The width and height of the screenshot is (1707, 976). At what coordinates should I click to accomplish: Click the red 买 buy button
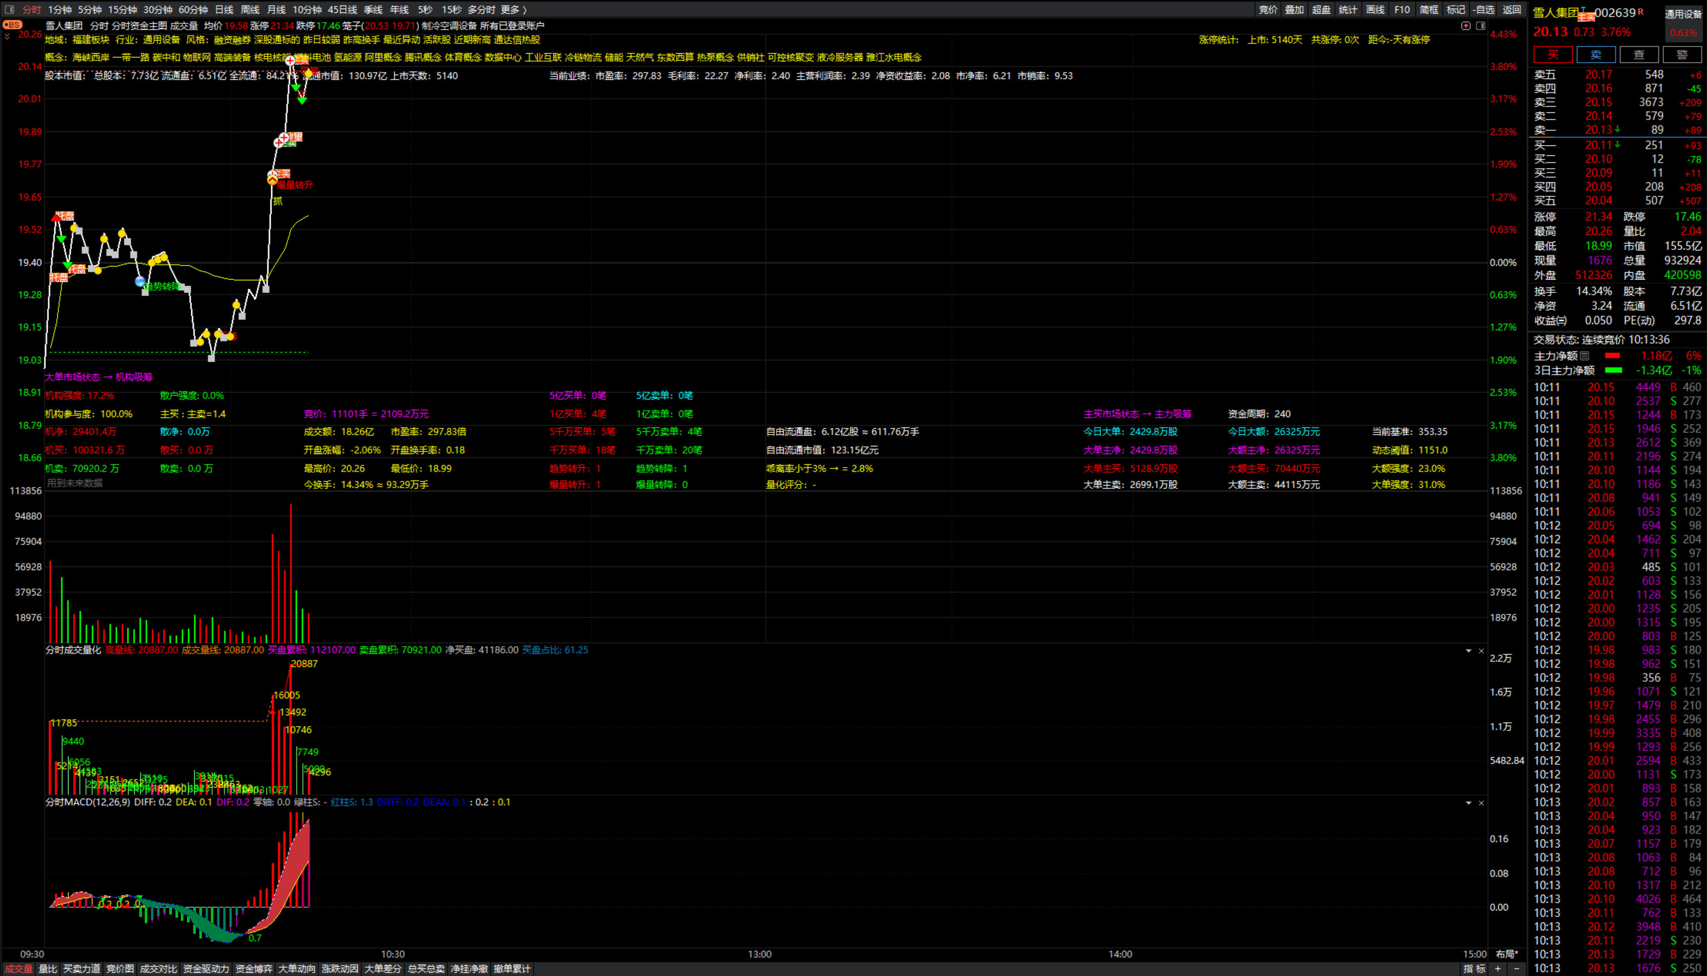(x=1553, y=55)
